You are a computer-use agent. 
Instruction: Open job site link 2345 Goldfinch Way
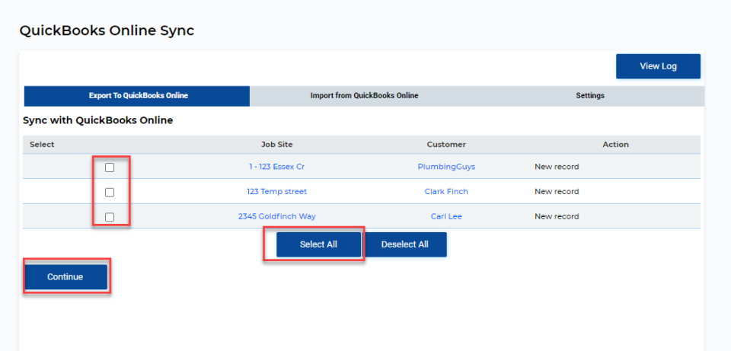[277, 216]
